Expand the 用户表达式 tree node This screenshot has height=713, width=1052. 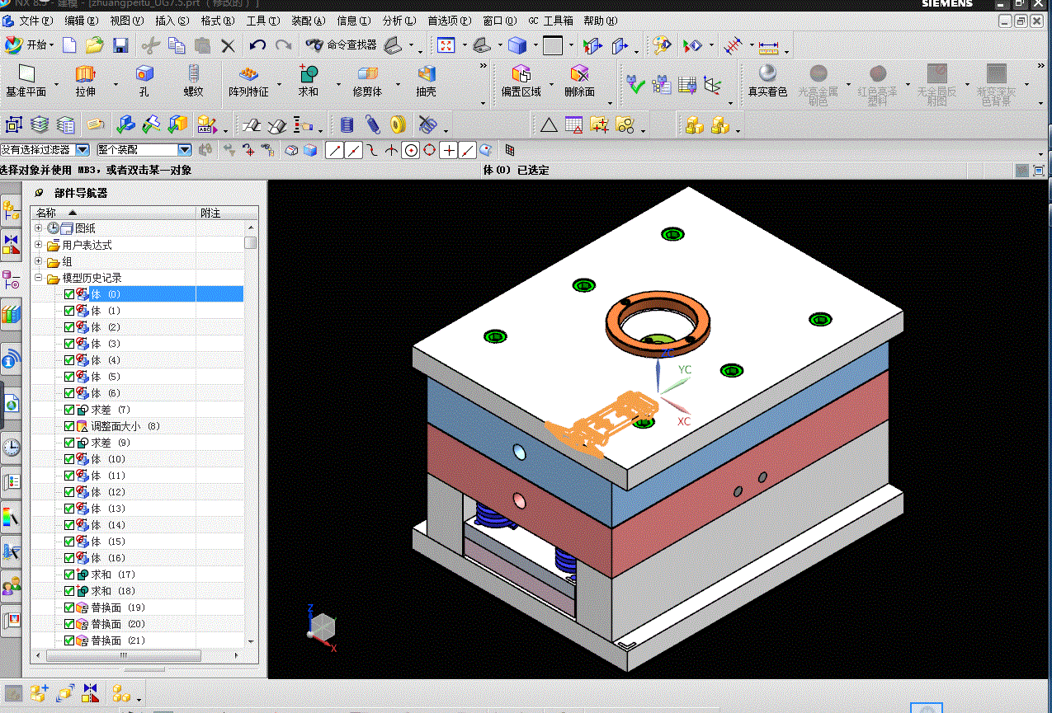point(38,245)
